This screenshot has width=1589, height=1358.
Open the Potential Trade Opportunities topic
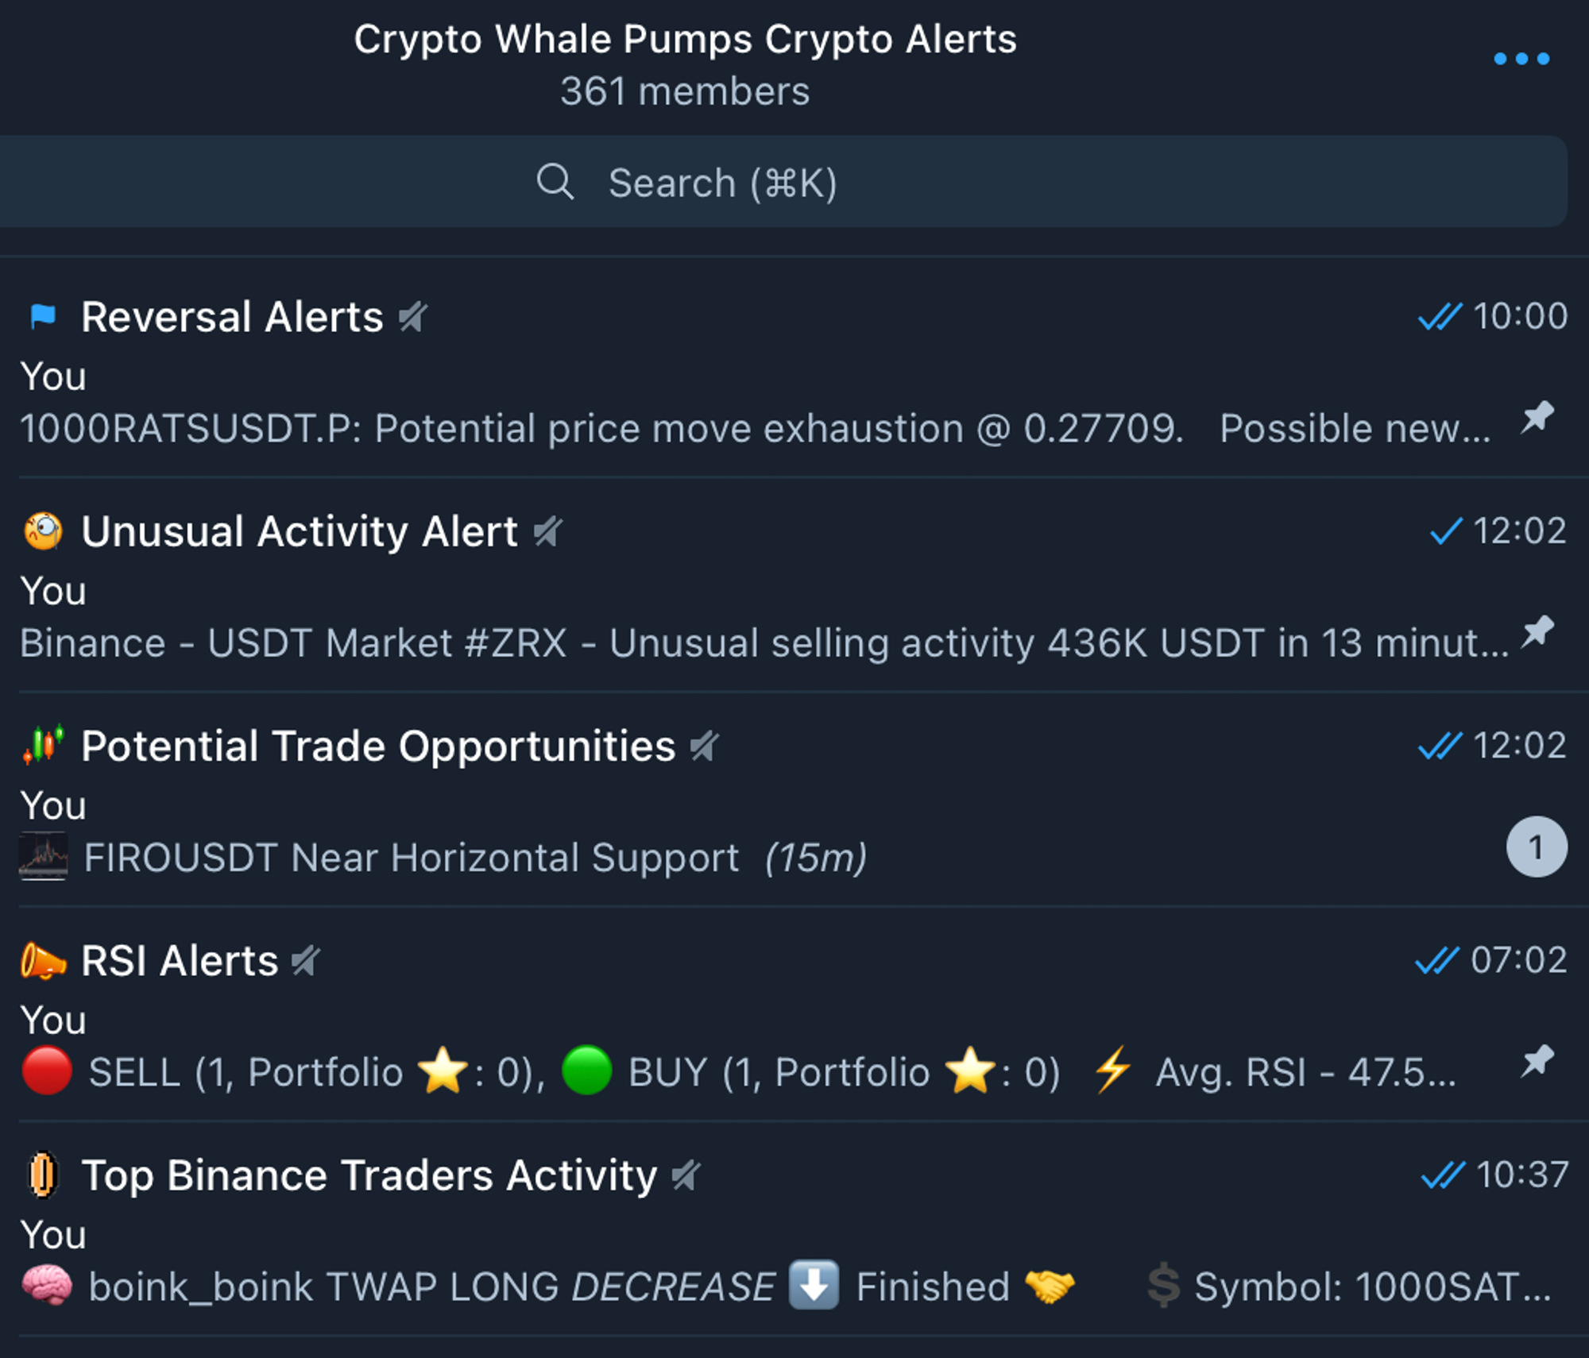[794, 801]
